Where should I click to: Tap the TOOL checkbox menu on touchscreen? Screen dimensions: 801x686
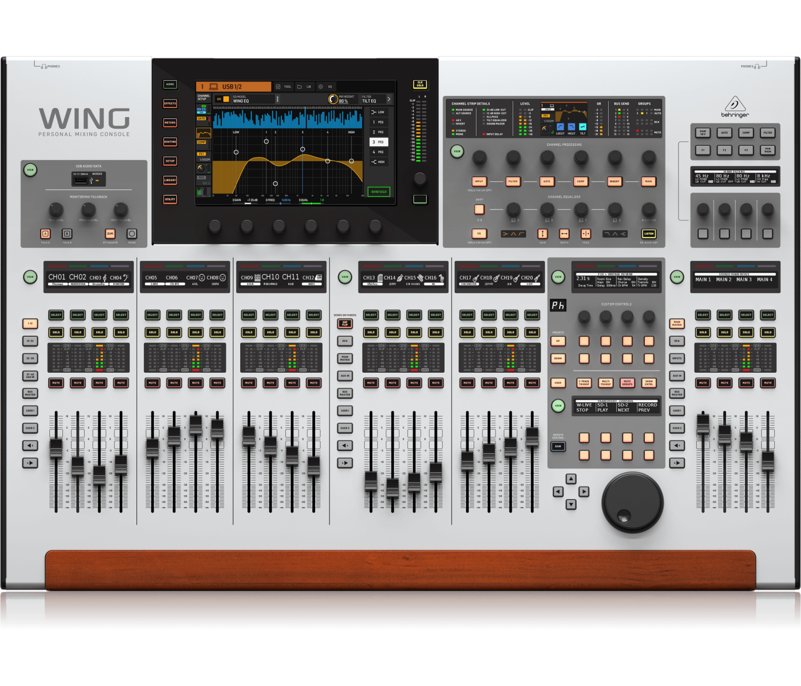tap(279, 87)
